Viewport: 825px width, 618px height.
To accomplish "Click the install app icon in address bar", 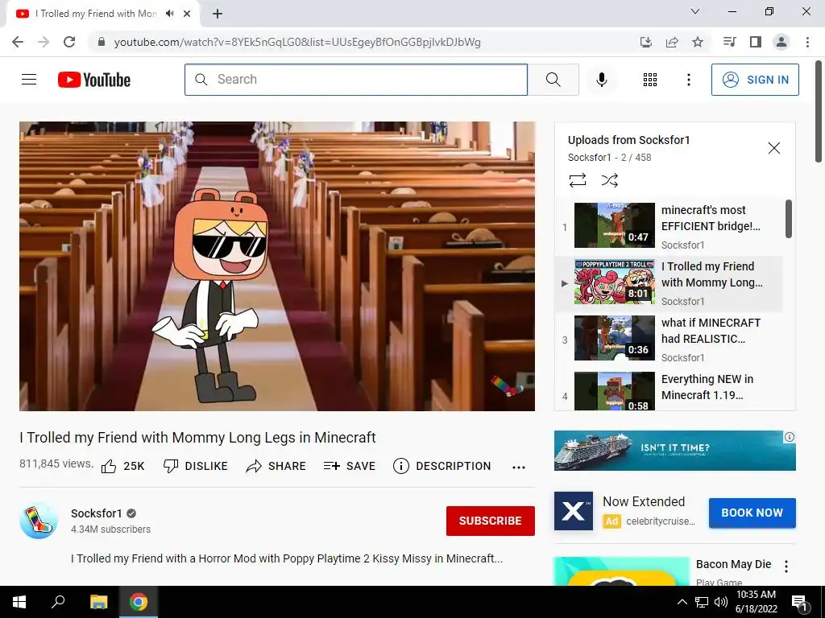I will click(645, 42).
